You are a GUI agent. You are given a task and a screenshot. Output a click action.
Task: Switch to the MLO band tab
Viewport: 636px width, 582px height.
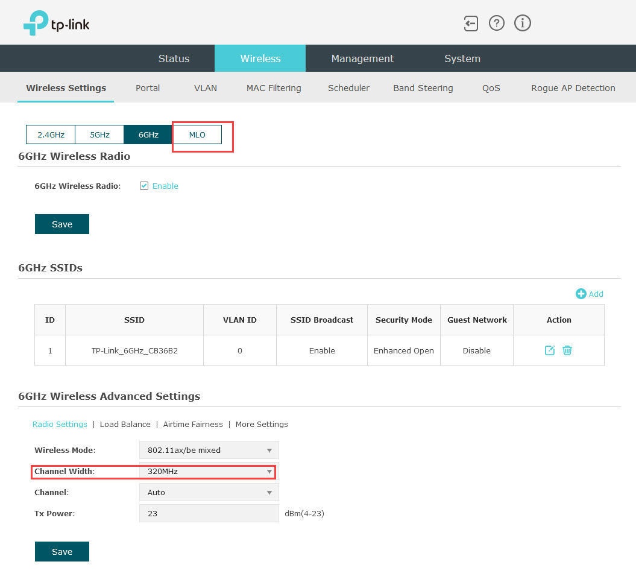197,134
